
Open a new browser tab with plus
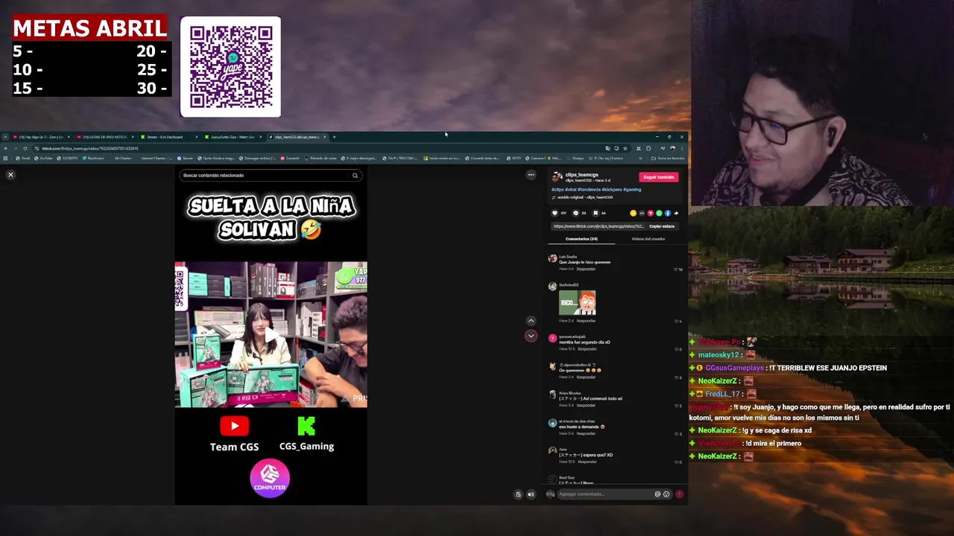pos(334,137)
